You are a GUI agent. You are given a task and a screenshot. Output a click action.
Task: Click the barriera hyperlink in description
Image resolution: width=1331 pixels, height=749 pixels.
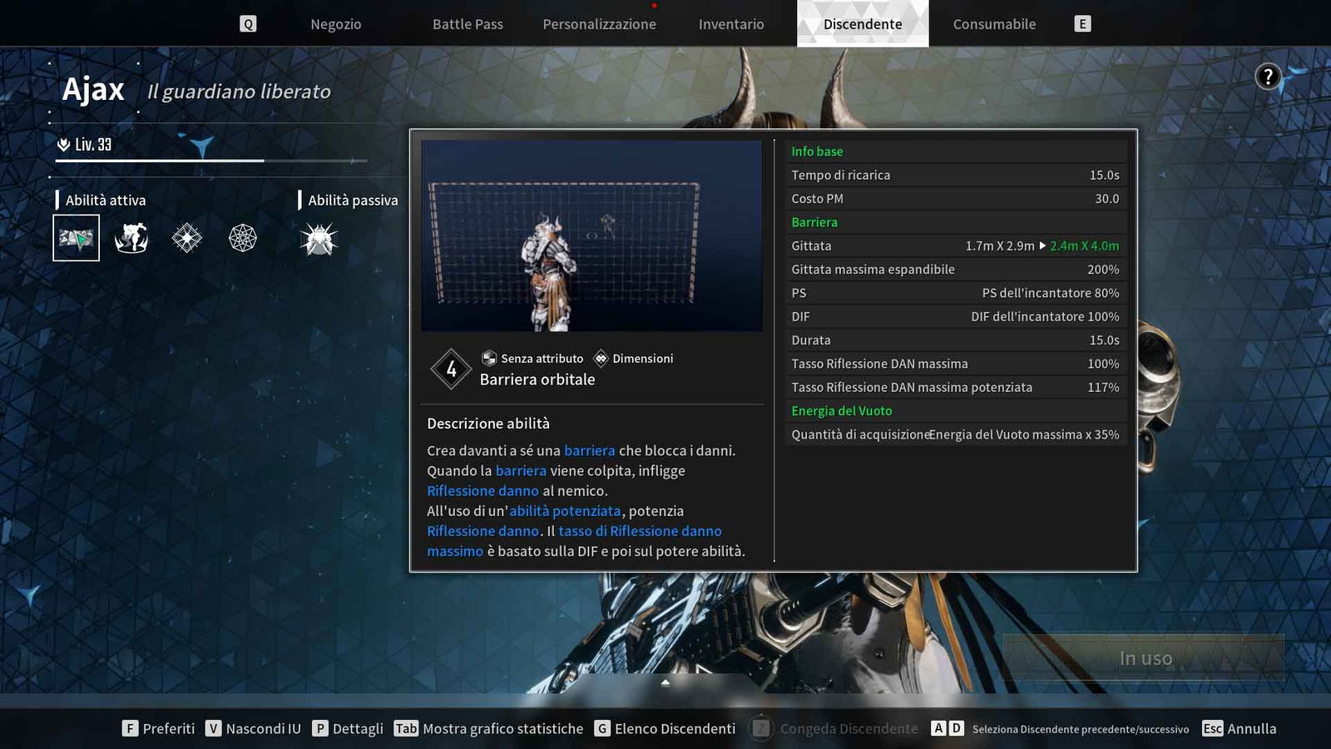coord(590,450)
